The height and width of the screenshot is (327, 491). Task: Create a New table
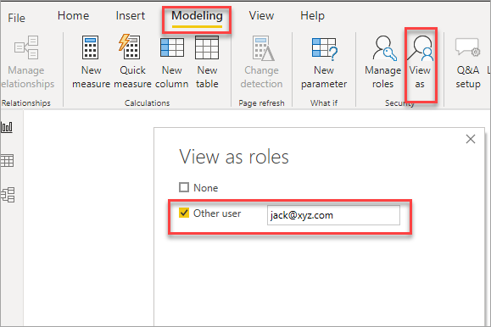click(207, 62)
